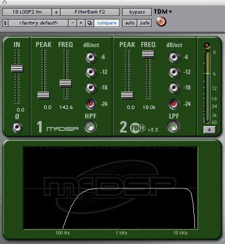Select band 1 -6 dB/oct slope
This screenshot has width=225, height=244.
point(91,57)
